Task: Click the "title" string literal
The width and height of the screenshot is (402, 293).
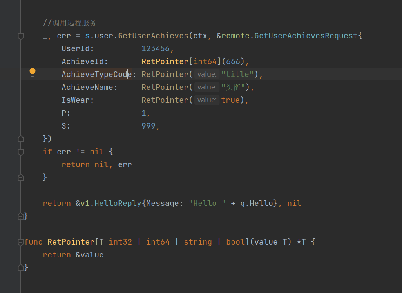Action: click(237, 74)
